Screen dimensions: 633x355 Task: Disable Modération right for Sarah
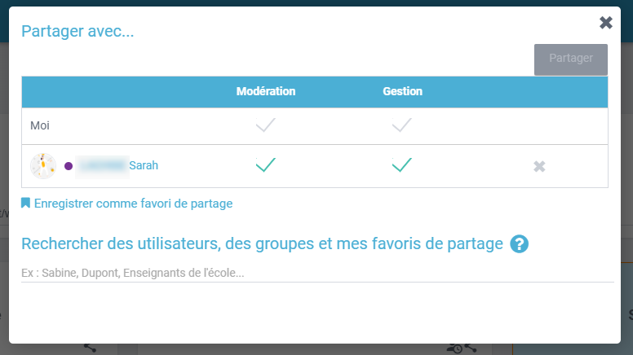(x=266, y=165)
